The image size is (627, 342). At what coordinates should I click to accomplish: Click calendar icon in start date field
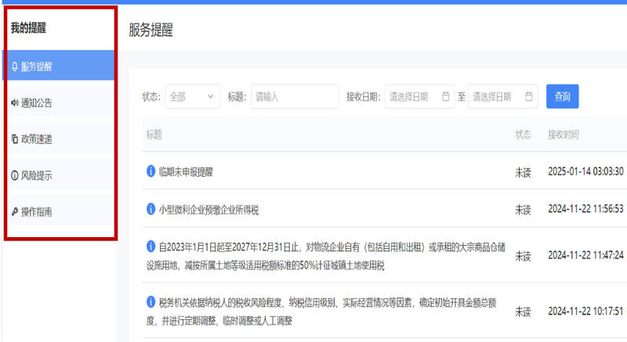[x=445, y=97]
